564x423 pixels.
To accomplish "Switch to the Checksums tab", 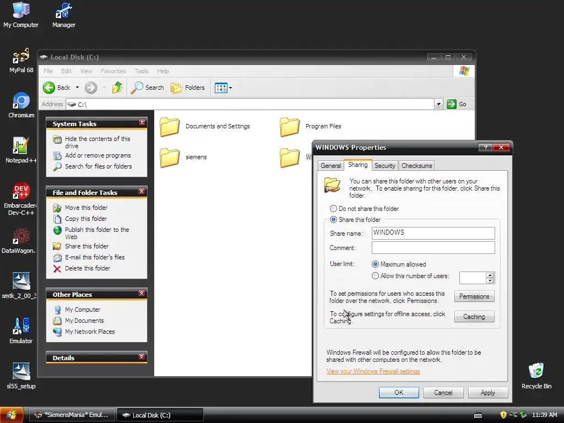I will pyautogui.click(x=416, y=165).
